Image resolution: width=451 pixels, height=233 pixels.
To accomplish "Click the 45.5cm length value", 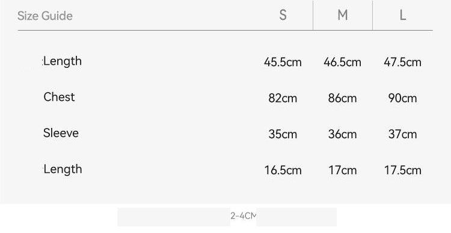I will click(283, 62).
